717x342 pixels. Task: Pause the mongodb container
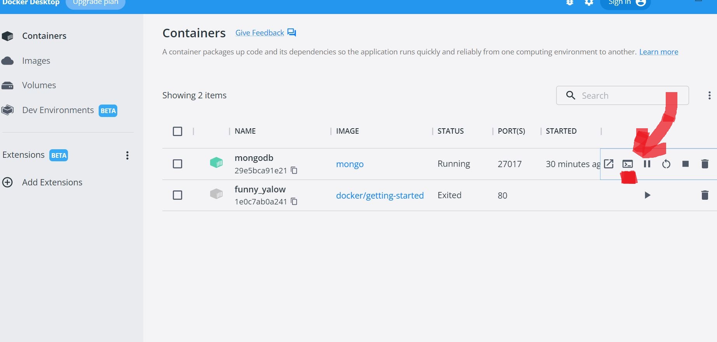click(x=647, y=164)
